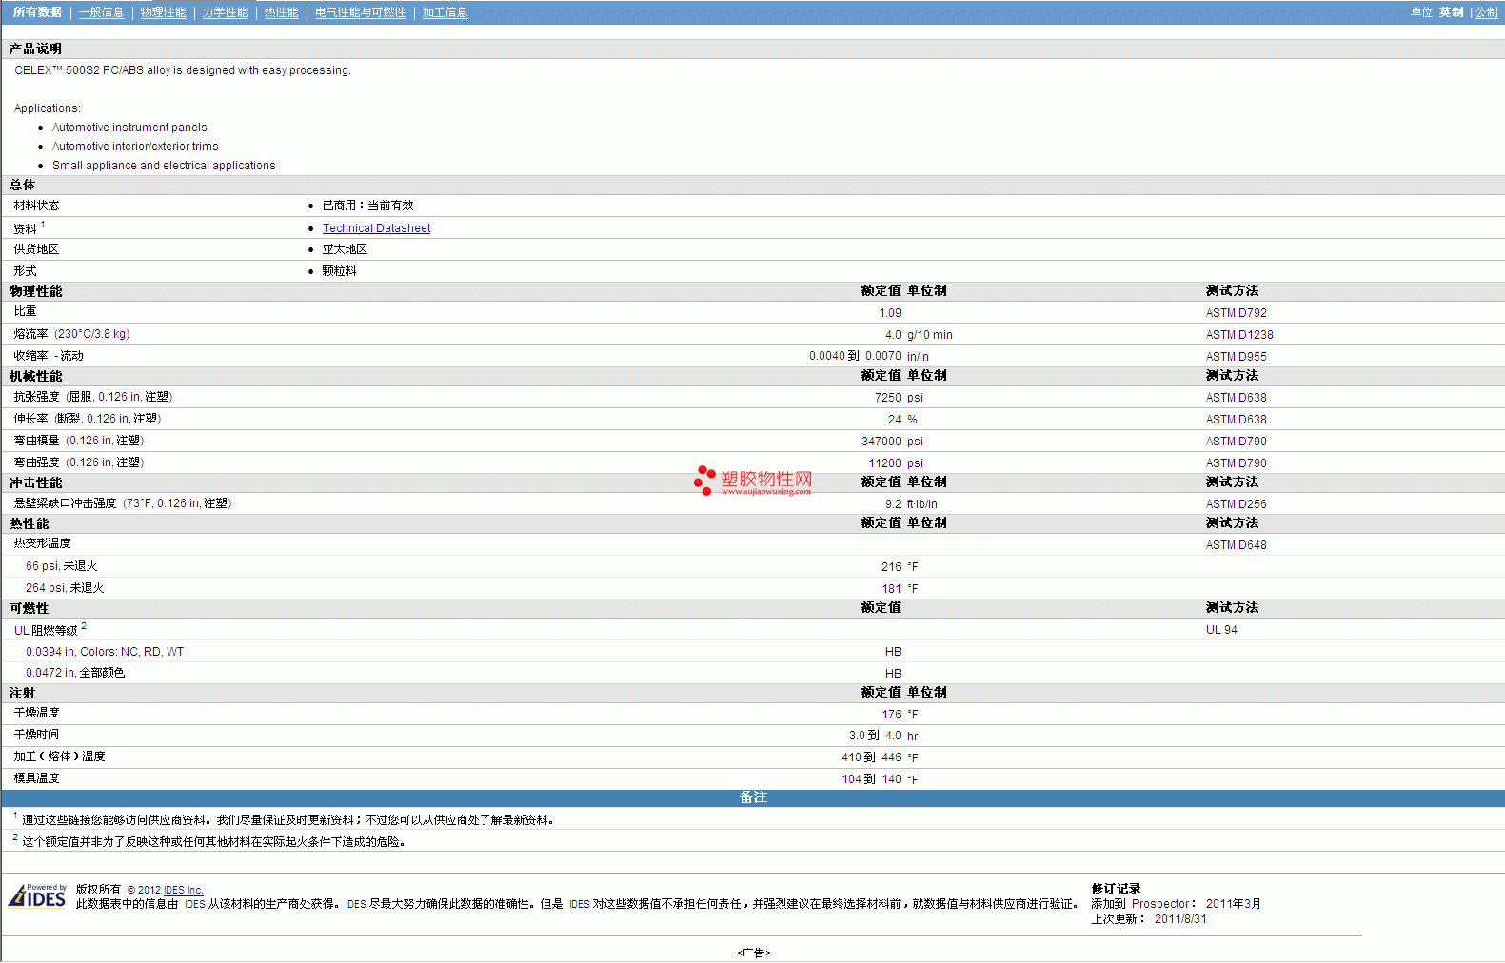Switch to the 物理性能 tab
Image resolution: width=1505 pixels, height=963 pixels.
coord(163,12)
